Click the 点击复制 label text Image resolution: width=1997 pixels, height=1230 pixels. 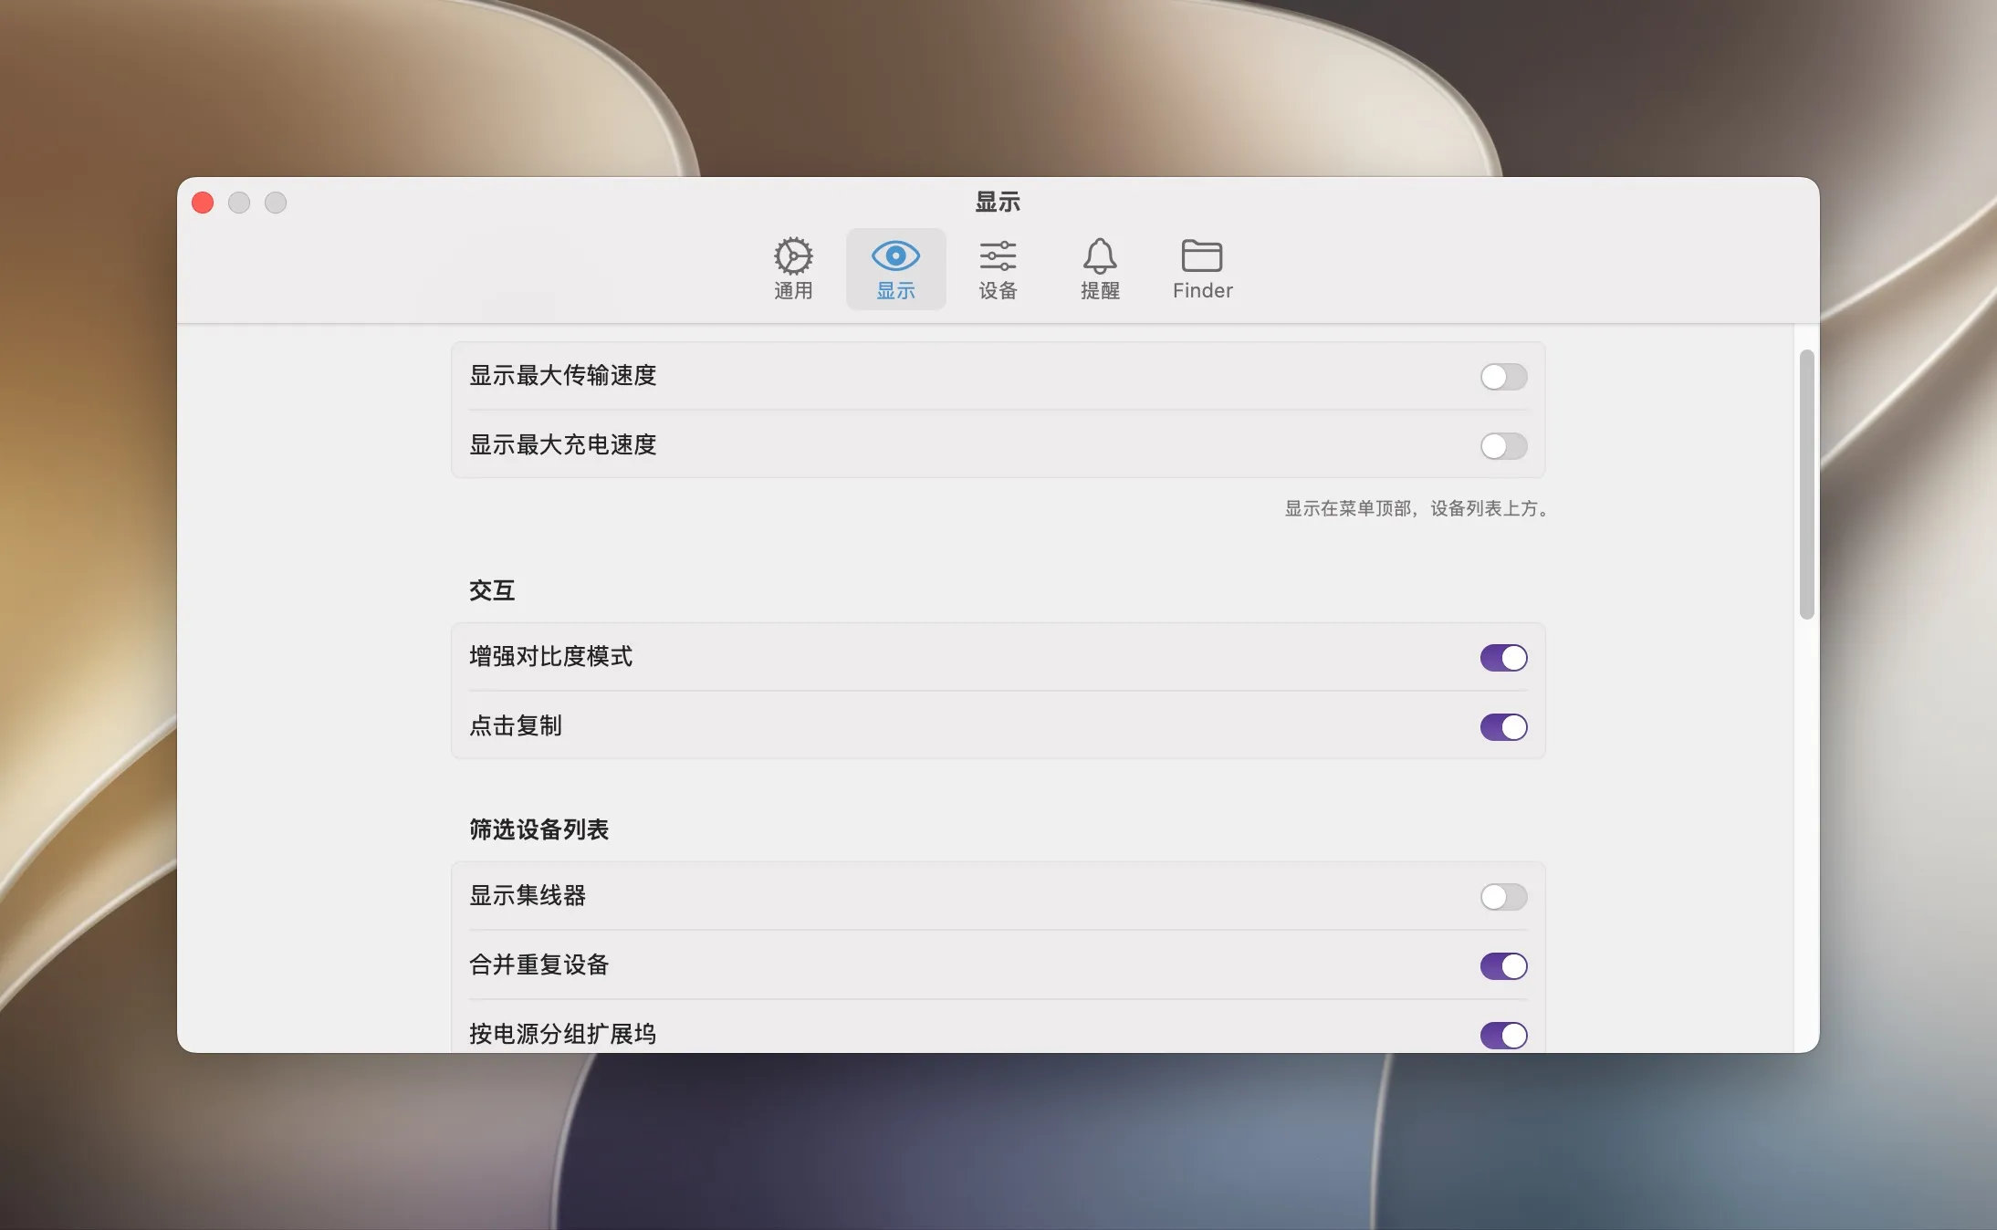tap(516, 726)
